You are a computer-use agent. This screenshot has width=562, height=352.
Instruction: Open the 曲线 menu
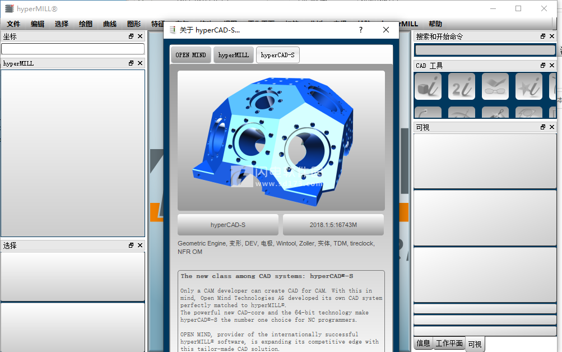tap(110, 24)
